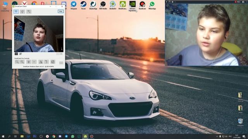Select WiFi server mode icon in DroidCam

point(29,12)
